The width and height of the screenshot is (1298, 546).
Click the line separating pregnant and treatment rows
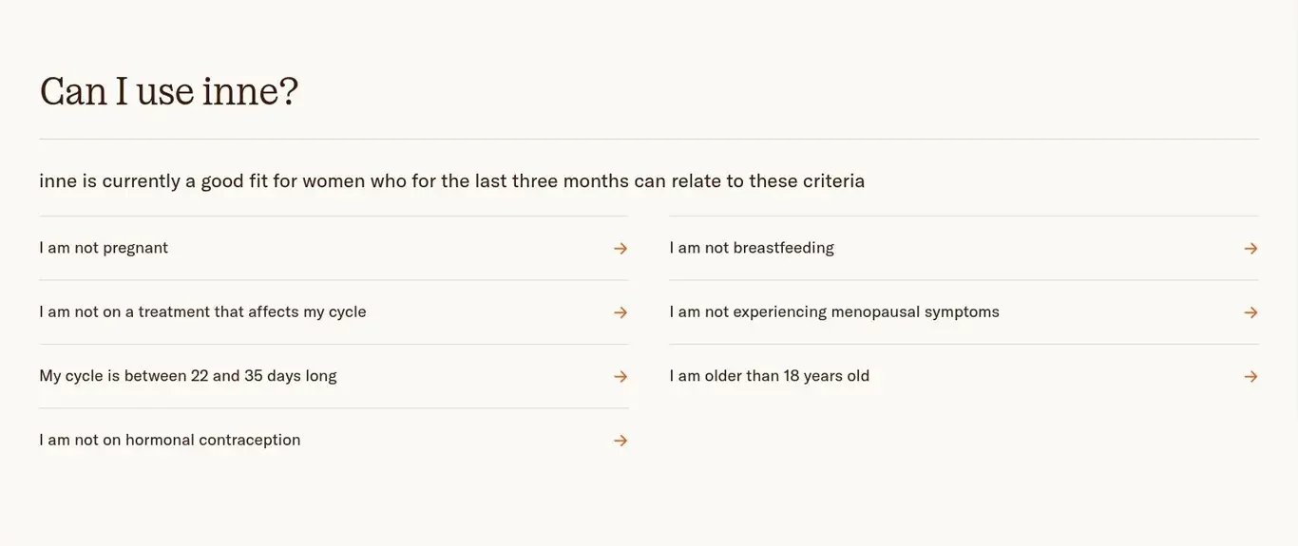click(x=334, y=280)
